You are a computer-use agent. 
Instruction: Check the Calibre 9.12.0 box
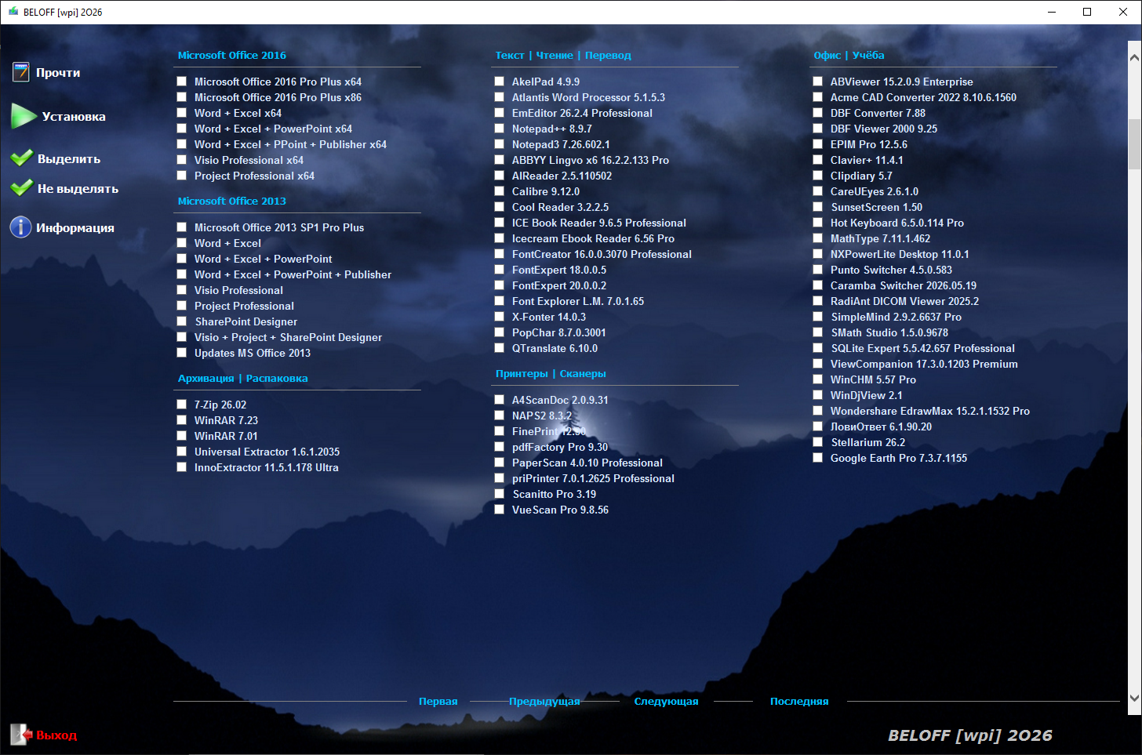coord(500,191)
